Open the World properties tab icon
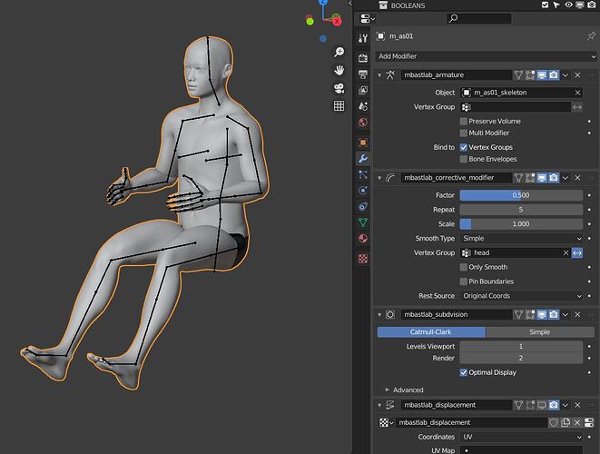The width and height of the screenshot is (600, 454). (363, 123)
